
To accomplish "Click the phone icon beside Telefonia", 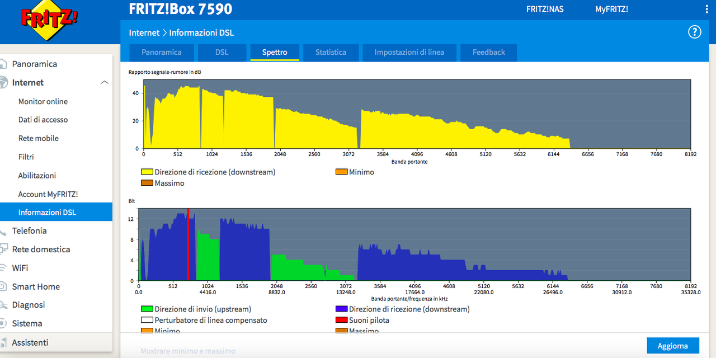I will [x=4, y=230].
